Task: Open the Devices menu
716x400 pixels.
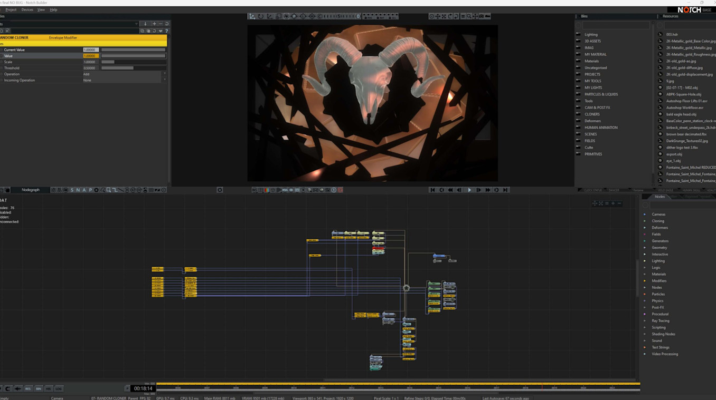Action: click(27, 9)
